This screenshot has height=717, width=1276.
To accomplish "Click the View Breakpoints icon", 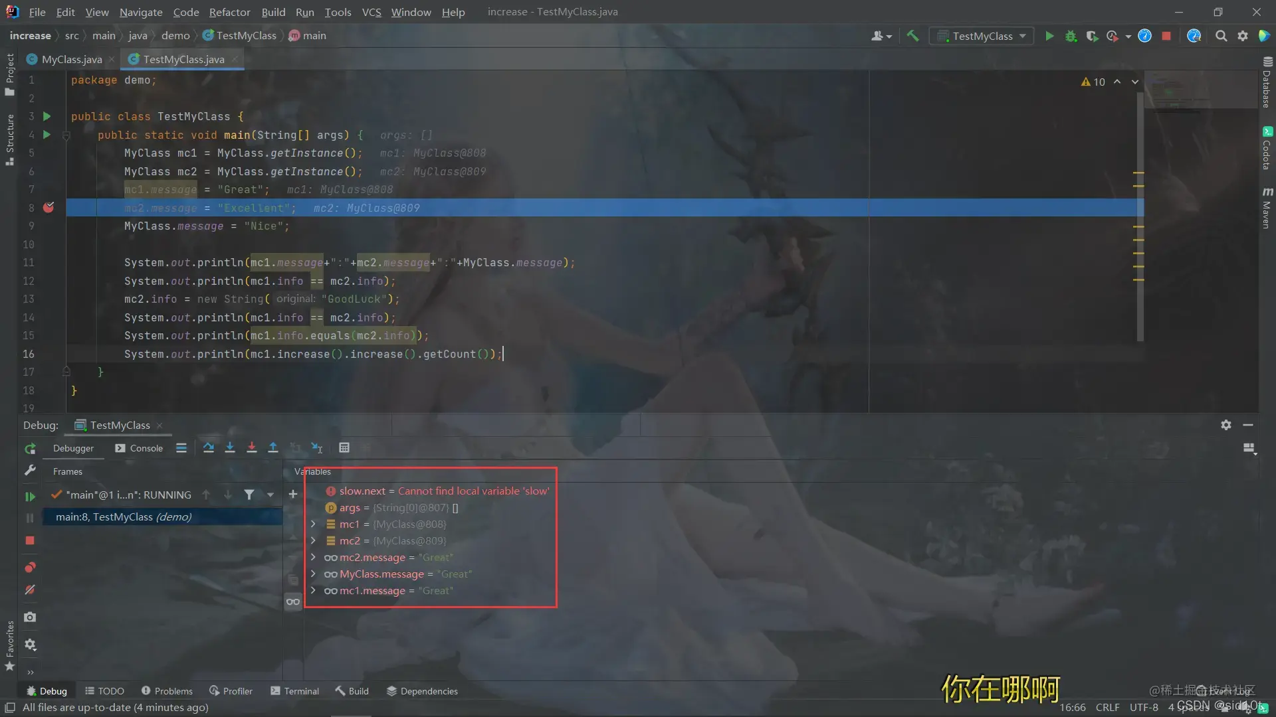I will point(29,566).
